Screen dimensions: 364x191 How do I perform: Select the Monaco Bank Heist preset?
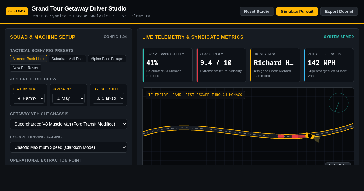[x=29, y=59]
